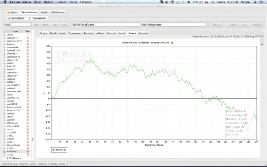Open the Hands report tab
Screen dimensions: 267x167
pos(63,33)
